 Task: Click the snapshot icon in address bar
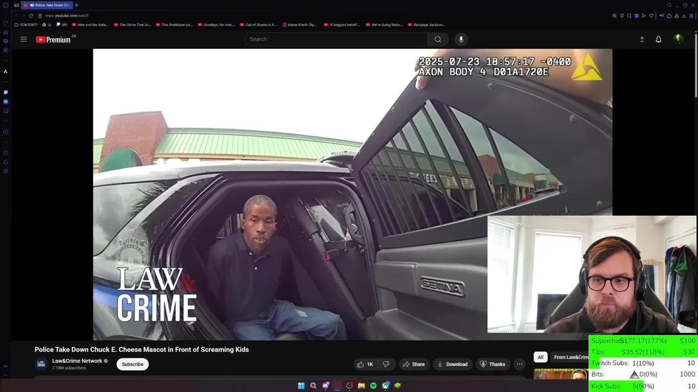click(x=629, y=16)
